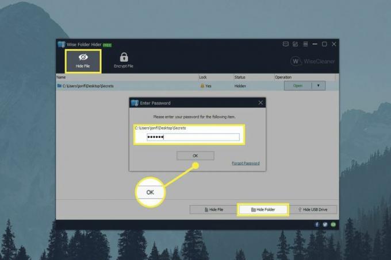391x260 pixels.
Task: Click the edit note icon in title bar
Action: tap(295, 44)
